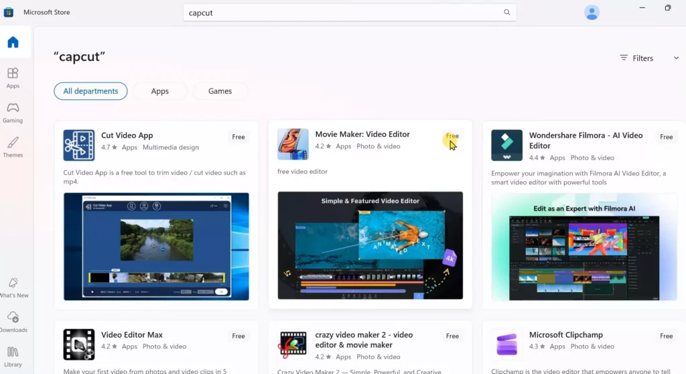686x374 pixels.
Task: Click the 4.4 star rating of Filmora
Action: tap(537, 158)
